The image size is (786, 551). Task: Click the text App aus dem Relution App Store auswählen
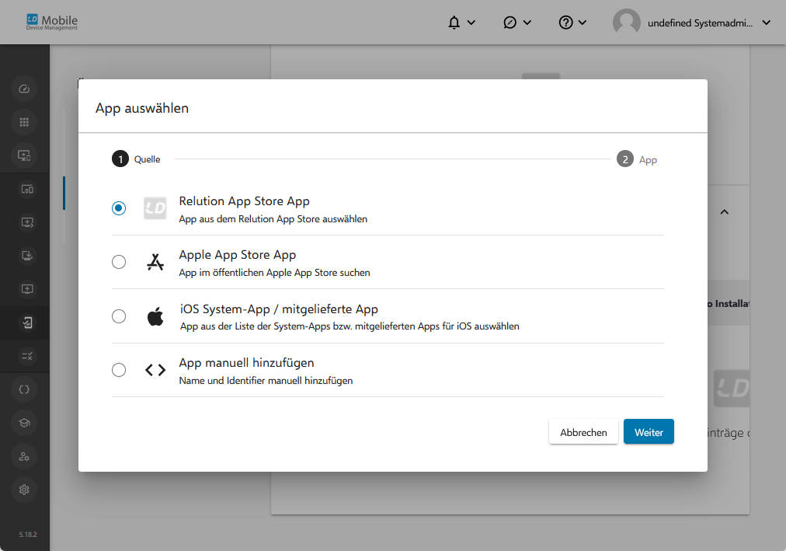(273, 219)
